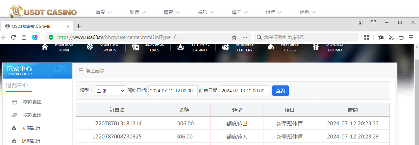
Task: Open the scissors screenshot tool
Action: click(x=391, y=37)
